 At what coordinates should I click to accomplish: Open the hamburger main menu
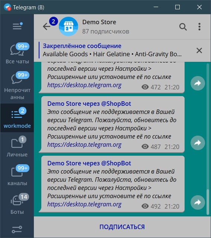(17, 26)
